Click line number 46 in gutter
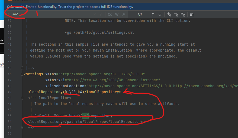This screenshot has width=238, height=138. pyautogui.click(x=9, y=74)
